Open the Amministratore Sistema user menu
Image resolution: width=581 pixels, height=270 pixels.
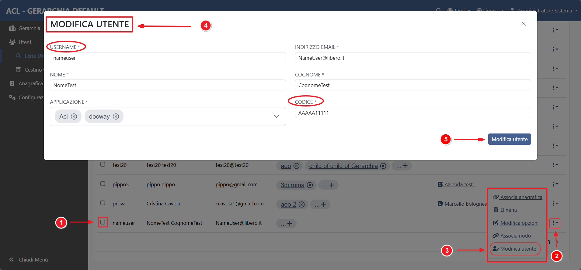[544, 11]
